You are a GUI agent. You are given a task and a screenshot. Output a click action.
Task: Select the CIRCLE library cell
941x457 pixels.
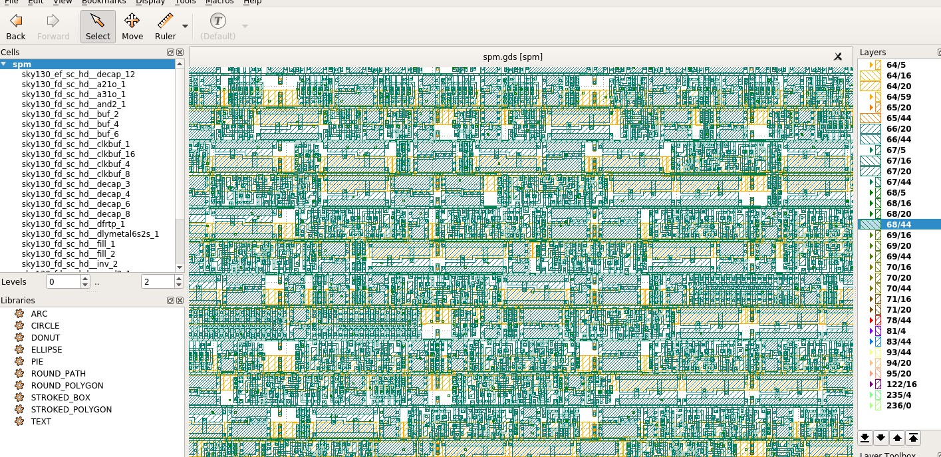point(45,326)
